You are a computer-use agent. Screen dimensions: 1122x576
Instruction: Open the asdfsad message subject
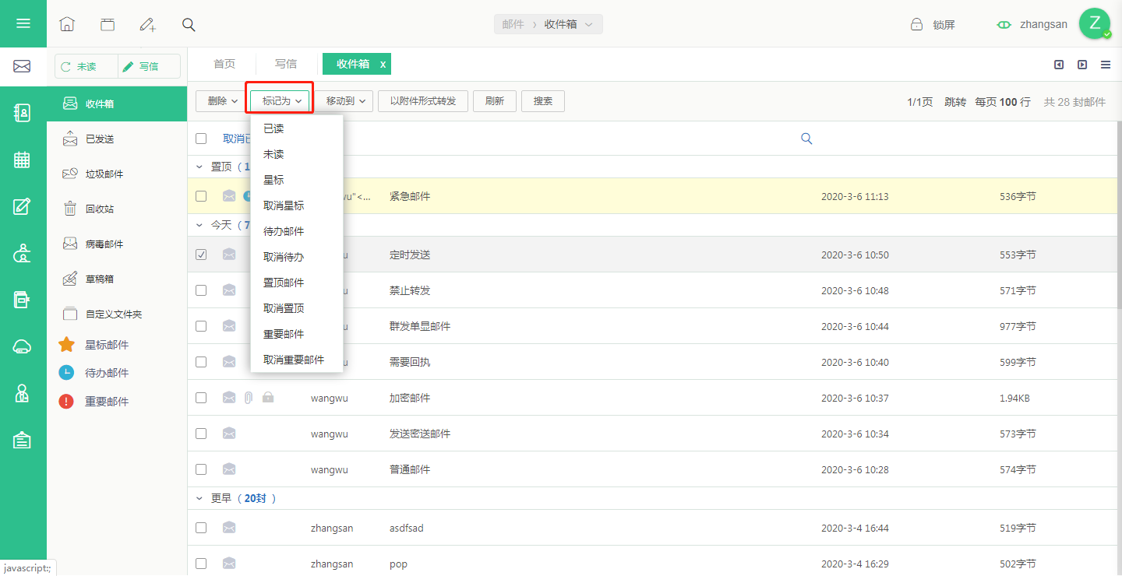(x=407, y=528)
